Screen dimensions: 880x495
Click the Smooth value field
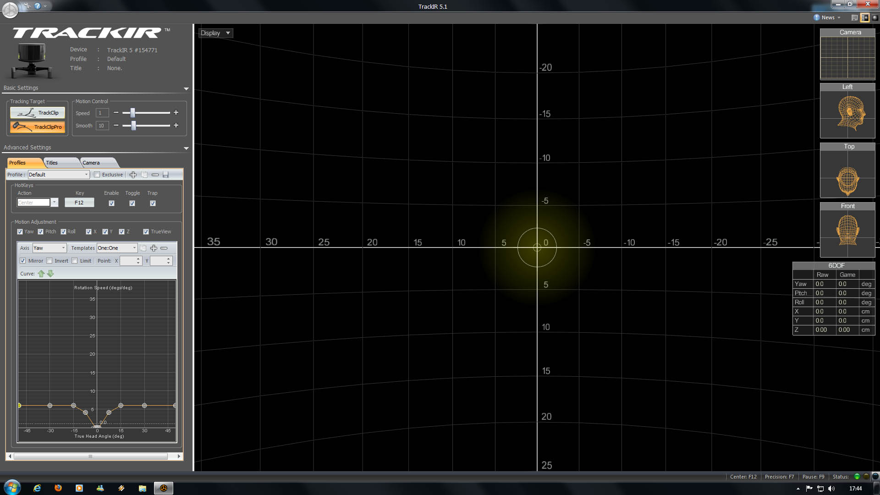(102, 126)
